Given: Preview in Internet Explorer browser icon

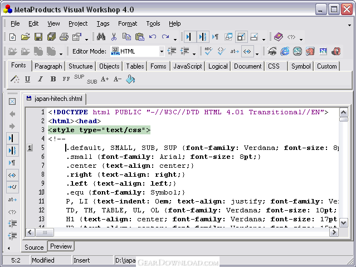Looking at the screenshot, I should [285, 51].
